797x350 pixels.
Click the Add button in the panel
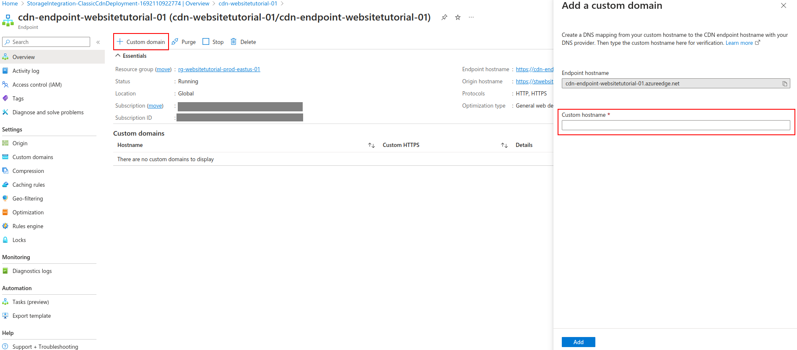click(x=578, y=342)
